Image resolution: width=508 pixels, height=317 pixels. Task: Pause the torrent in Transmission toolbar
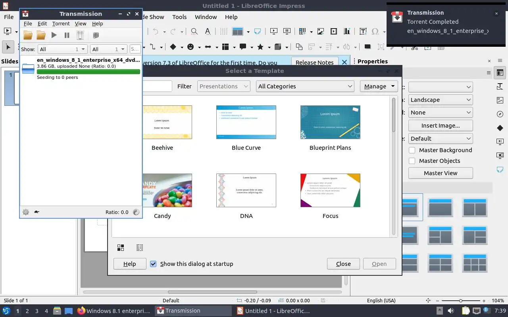pos(67,35)
